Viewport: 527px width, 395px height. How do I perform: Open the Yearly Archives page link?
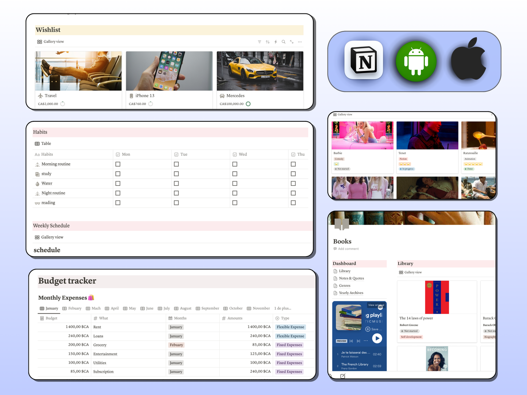click(351, 293)
